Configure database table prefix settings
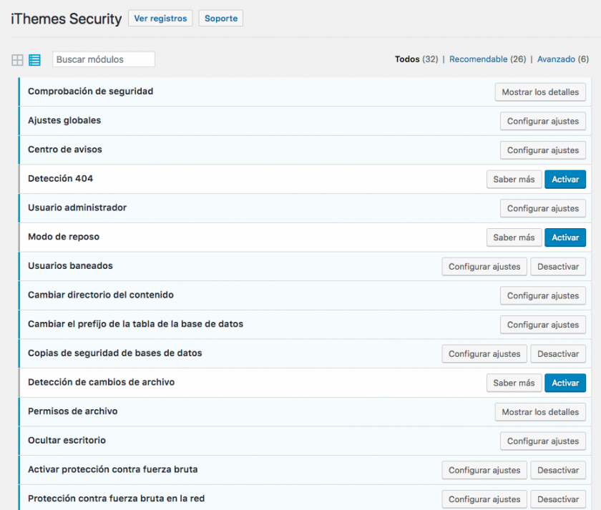The height and width of the screenshot is (510, 601). tap(543, 325)
